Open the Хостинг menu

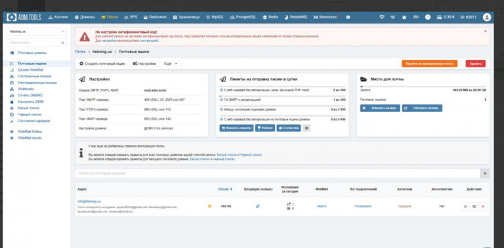58,17
